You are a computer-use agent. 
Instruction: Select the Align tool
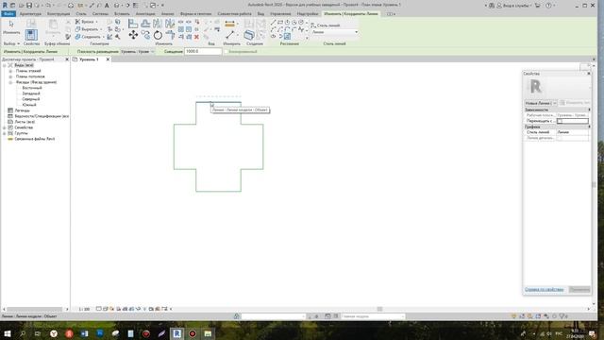coord(133,24)
